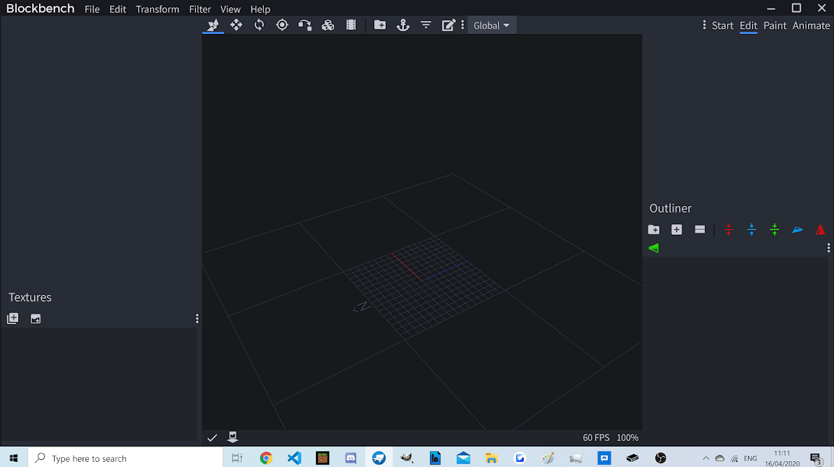
Task: Select the Rotate tool
Action: pyautogui.click(x=259, y=25)
